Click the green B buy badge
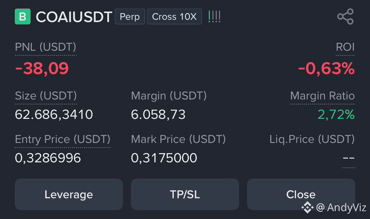This screenshot has height=219, width=370. point(23,17)
